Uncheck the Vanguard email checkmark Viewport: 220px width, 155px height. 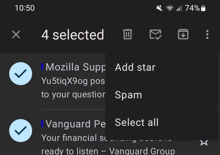click(21, 130)
